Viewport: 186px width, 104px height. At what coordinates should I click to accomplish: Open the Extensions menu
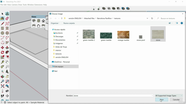(x=38, y=5)
